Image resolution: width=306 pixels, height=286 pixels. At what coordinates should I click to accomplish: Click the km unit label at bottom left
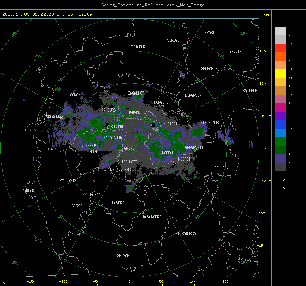(5, 282)
